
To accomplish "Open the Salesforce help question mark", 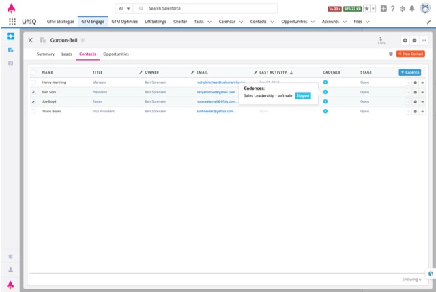I will (x=392, y=9).
